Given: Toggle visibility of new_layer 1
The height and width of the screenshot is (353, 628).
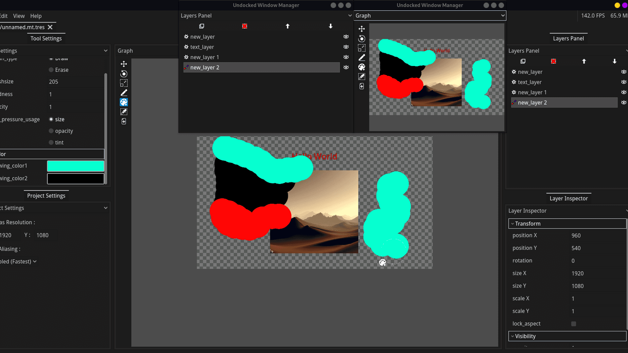Looking at the screenshot, I should (x=346, y=57).
